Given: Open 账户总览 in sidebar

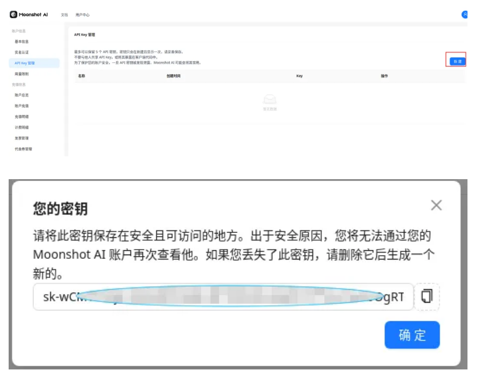Looking at the screenshot, I should [22, 95].
